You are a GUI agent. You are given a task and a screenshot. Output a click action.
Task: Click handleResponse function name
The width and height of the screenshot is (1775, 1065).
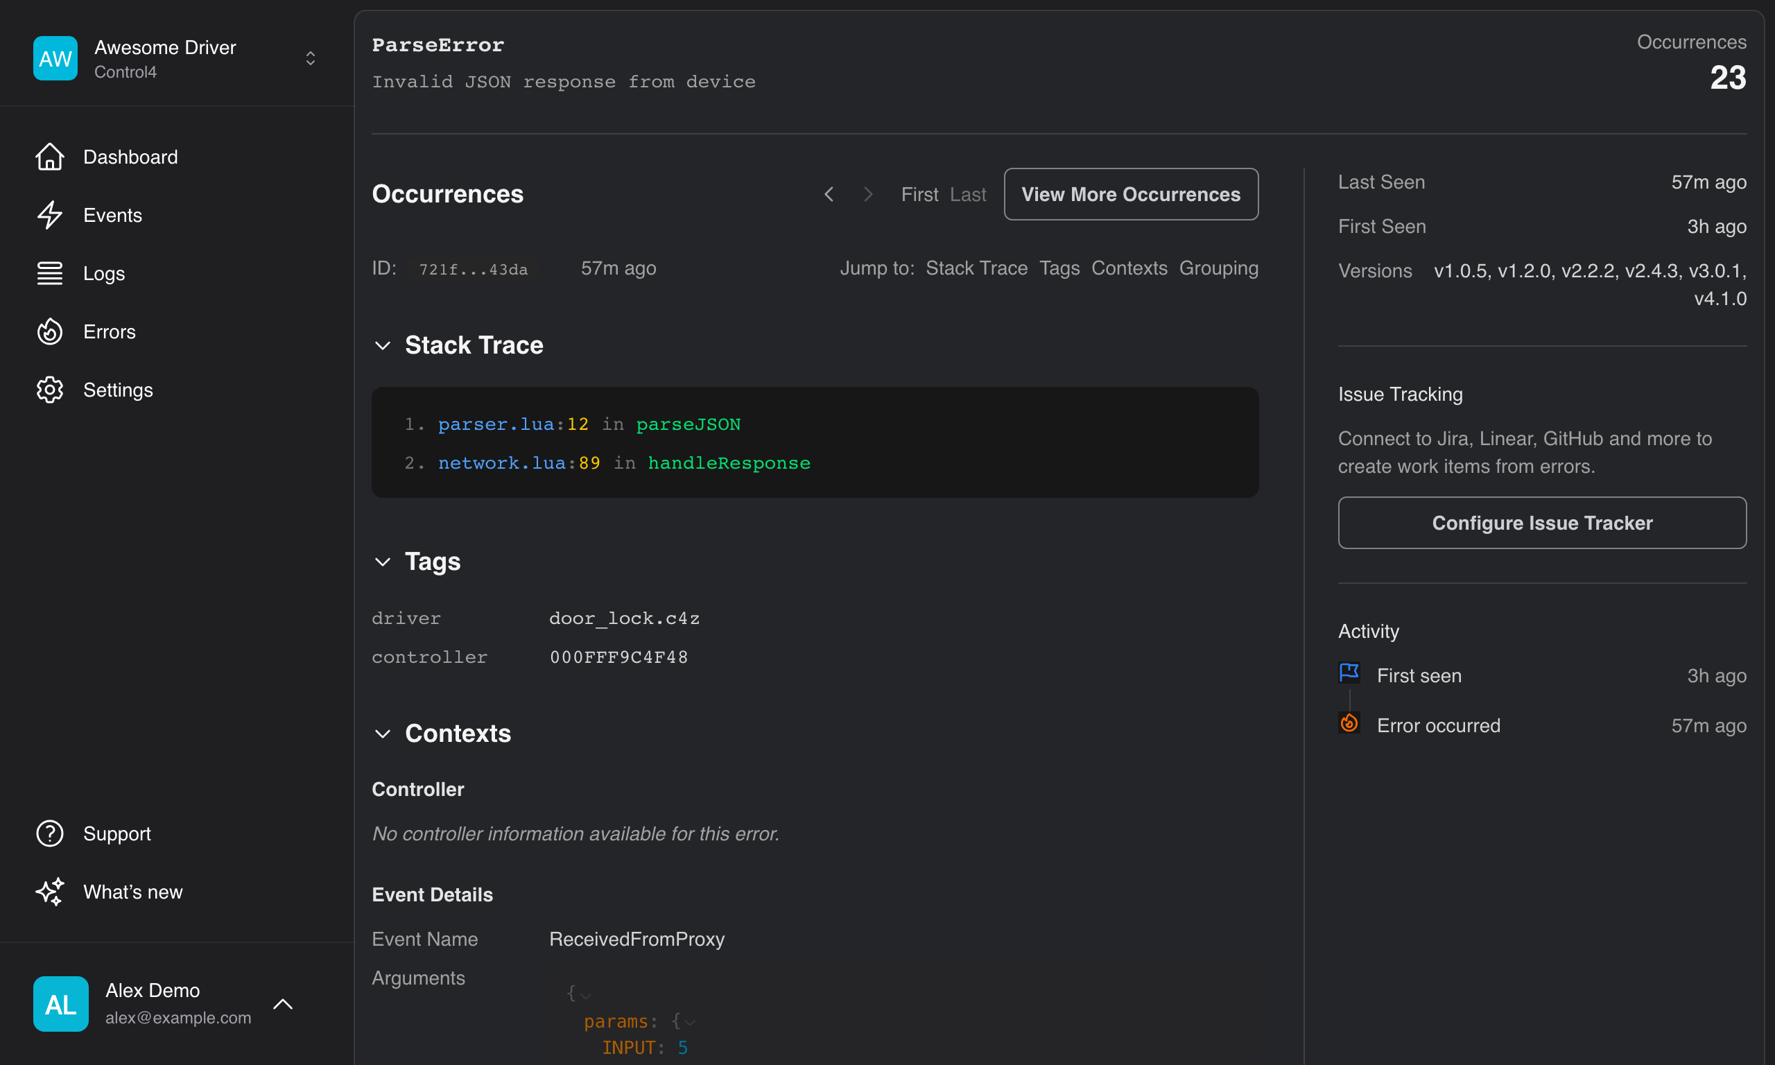[x=729, y=463]
